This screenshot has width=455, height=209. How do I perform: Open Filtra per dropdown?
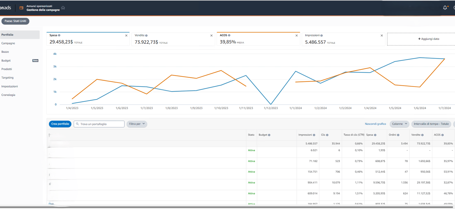point(137,124)
